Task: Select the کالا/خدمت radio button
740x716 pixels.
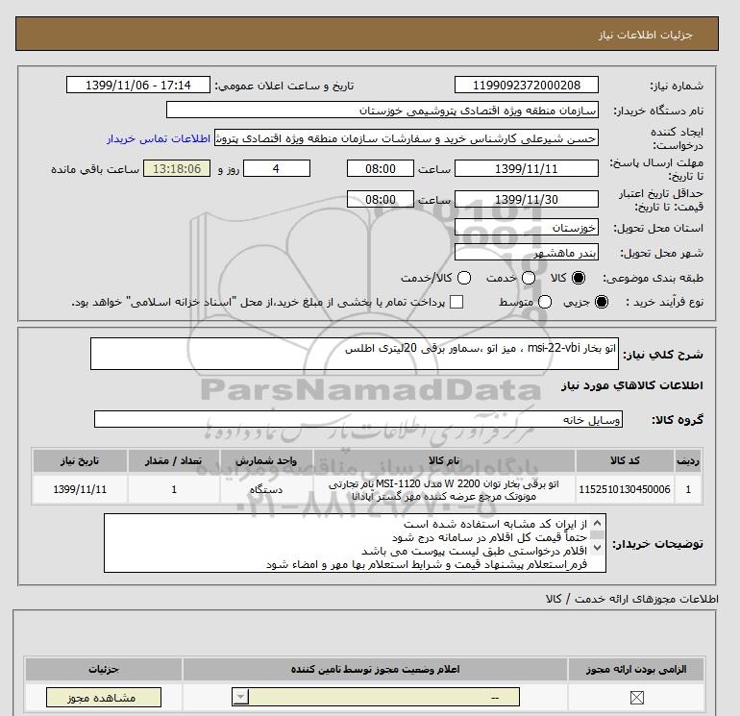Action: pyautogui.click(x=464, y=278)
